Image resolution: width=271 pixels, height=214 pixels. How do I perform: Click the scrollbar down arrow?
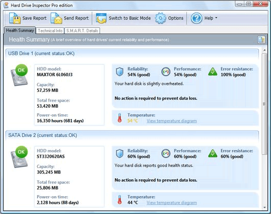click(x=264, y=207)
